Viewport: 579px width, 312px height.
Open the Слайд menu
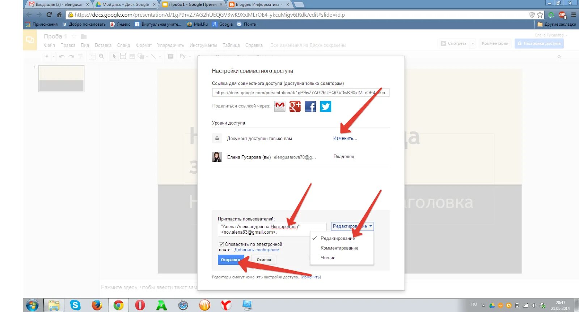(x=123, y=45)
